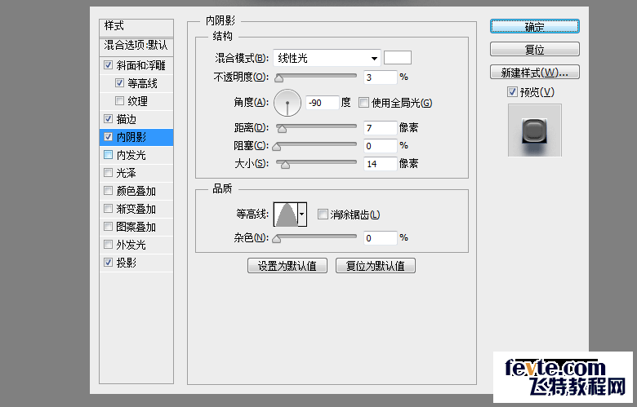Select 混合选项:默认 entry
637x407 pixels.
(x=136, y=46)
